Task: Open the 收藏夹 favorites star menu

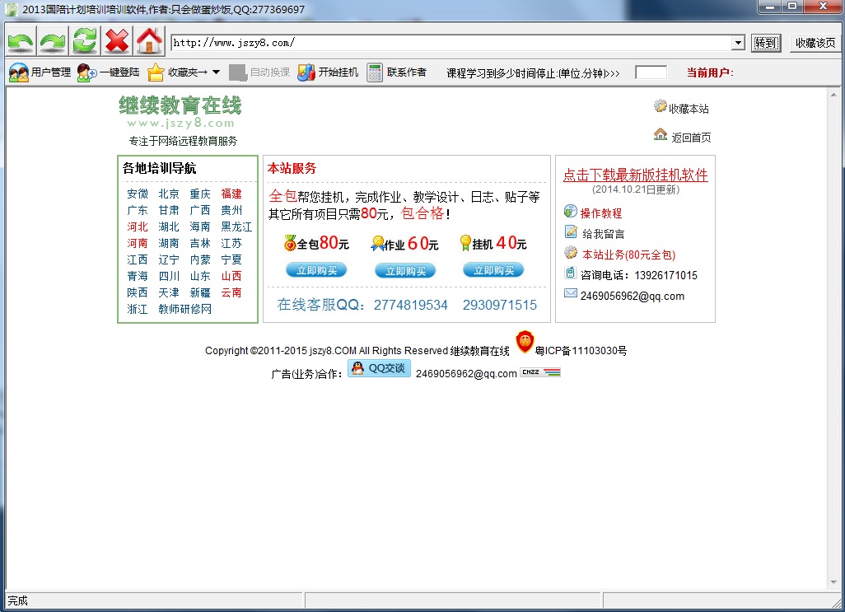Action: click(177, 72)
